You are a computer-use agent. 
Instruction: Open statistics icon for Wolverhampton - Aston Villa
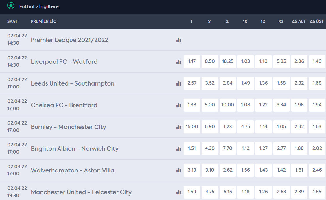[178, 170]
